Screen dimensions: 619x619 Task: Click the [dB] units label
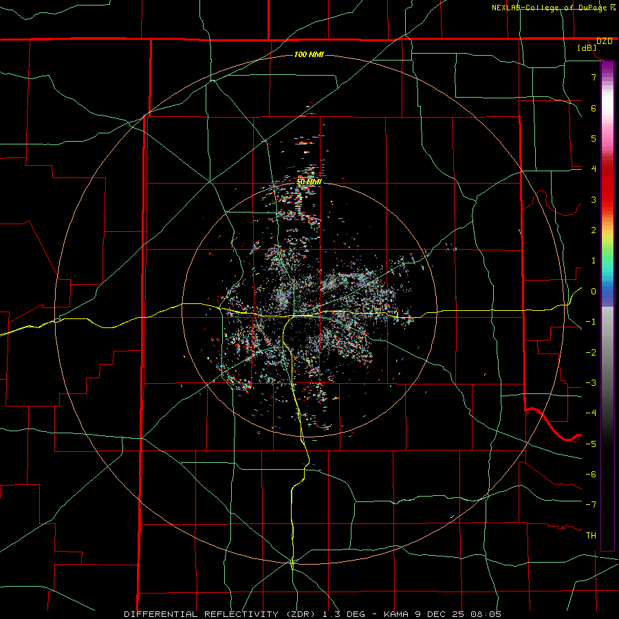pyautogui.click(x=587, y=47)
